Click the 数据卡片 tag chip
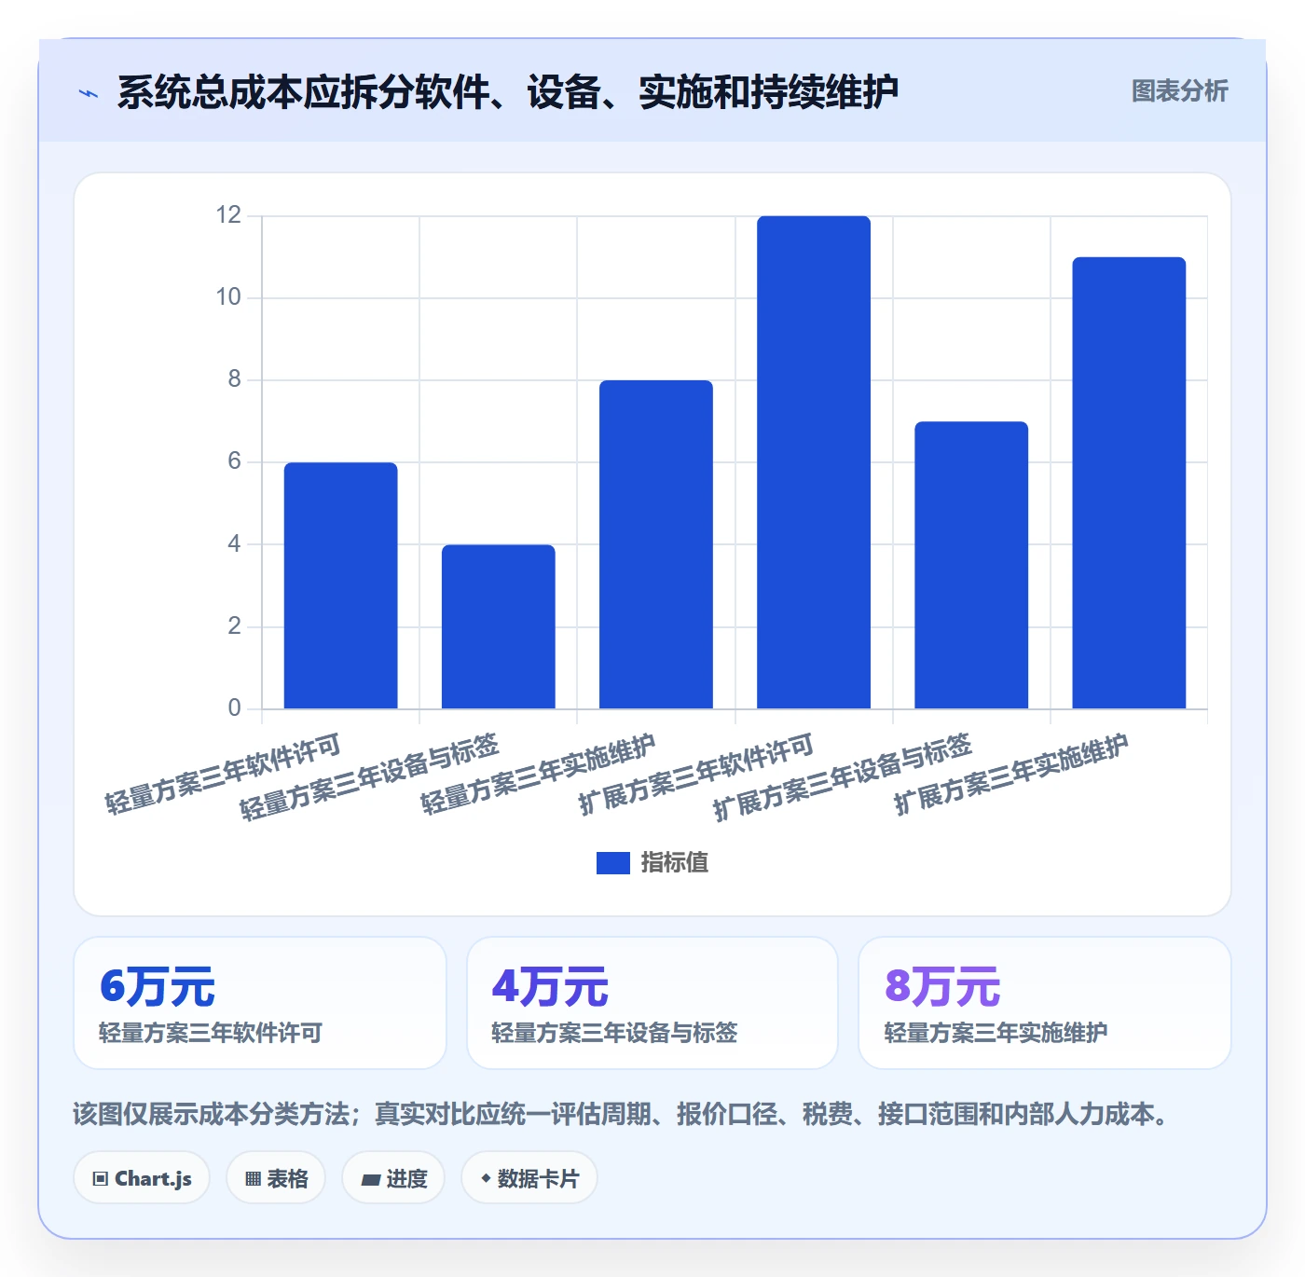The height and width of the screenshot is (1277, 1305). coord(529,1178)
